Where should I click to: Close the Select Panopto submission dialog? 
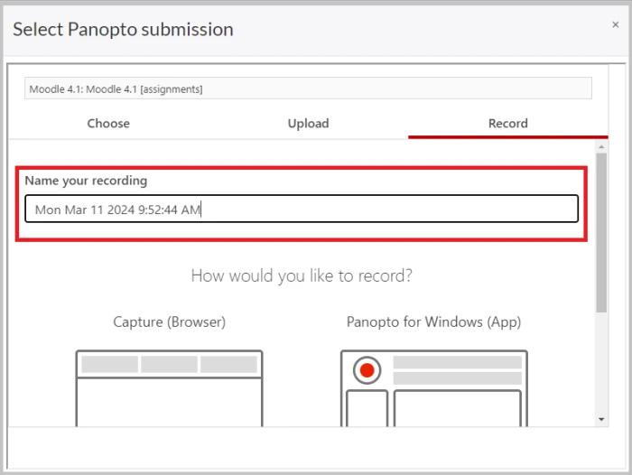[x=615, y=24]
